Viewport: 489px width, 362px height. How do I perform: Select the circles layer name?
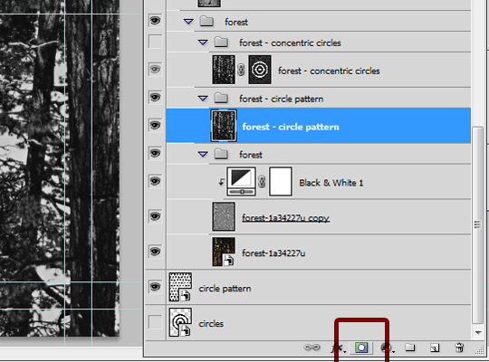point(211,324)
